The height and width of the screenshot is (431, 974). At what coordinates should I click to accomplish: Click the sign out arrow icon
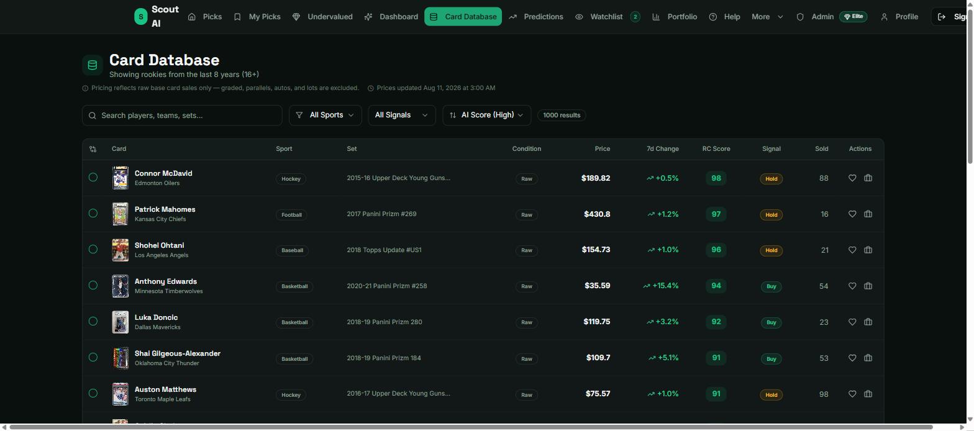pos(942,17)
